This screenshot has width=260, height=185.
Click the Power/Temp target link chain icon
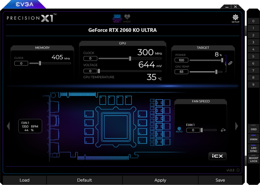point(230,63)
